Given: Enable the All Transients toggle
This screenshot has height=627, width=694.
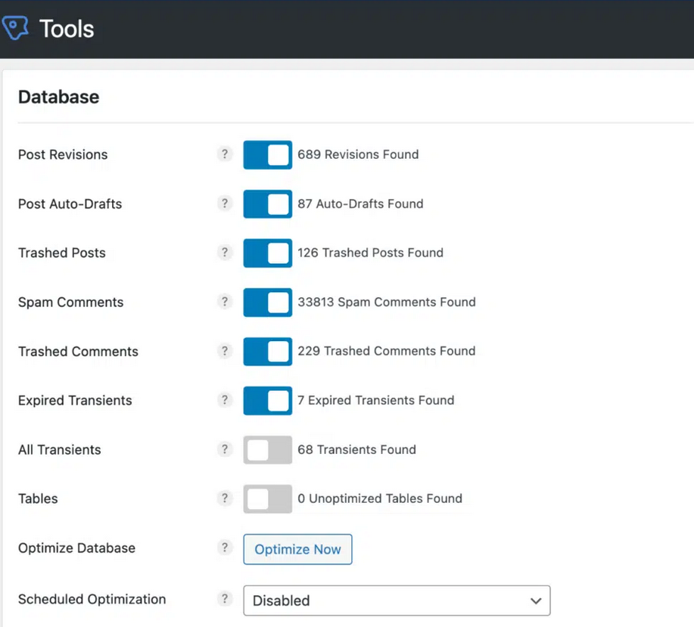Looking at the screenshot, I should pos(266,449).
